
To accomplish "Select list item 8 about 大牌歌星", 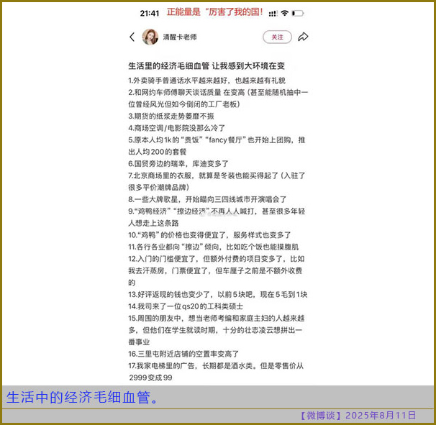I will [x=207, y=199].
